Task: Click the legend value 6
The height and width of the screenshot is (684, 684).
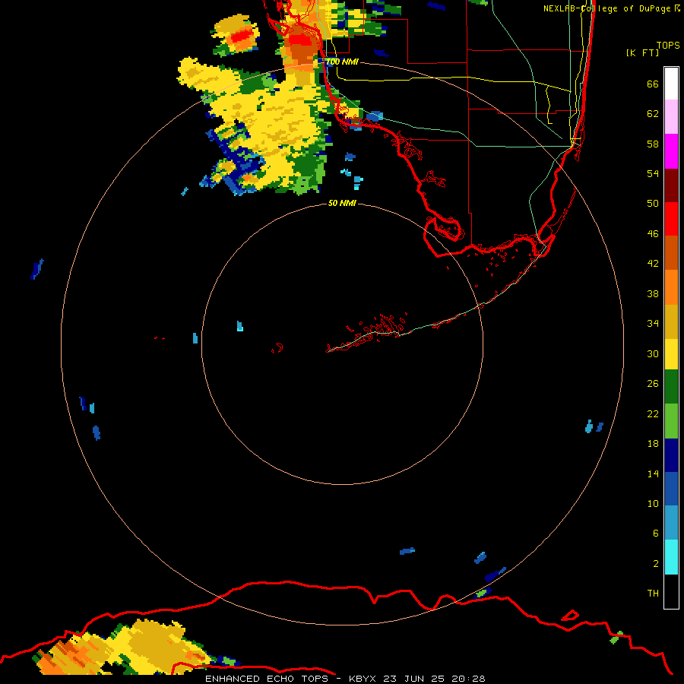Action: click(x=656, y=534)
